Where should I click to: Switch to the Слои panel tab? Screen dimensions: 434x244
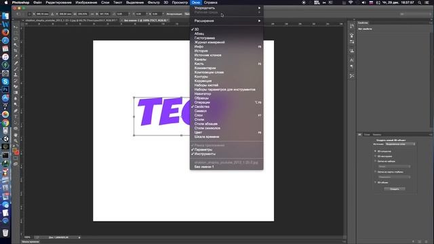click(x=367, y=135)
